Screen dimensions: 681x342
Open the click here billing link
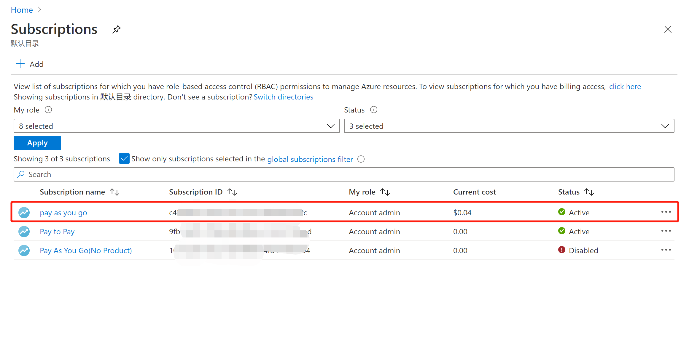click(625, 86)
